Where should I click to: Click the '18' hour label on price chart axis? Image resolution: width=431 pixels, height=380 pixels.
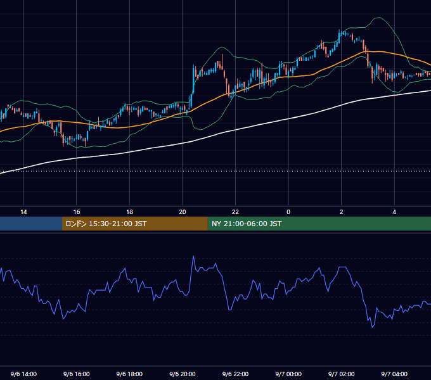pos(129,212)
